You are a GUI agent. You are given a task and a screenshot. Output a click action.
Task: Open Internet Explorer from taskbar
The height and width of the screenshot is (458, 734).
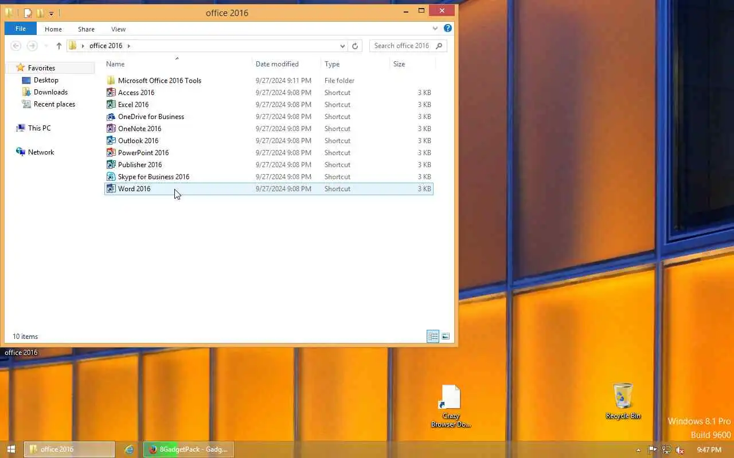(129, 449)
